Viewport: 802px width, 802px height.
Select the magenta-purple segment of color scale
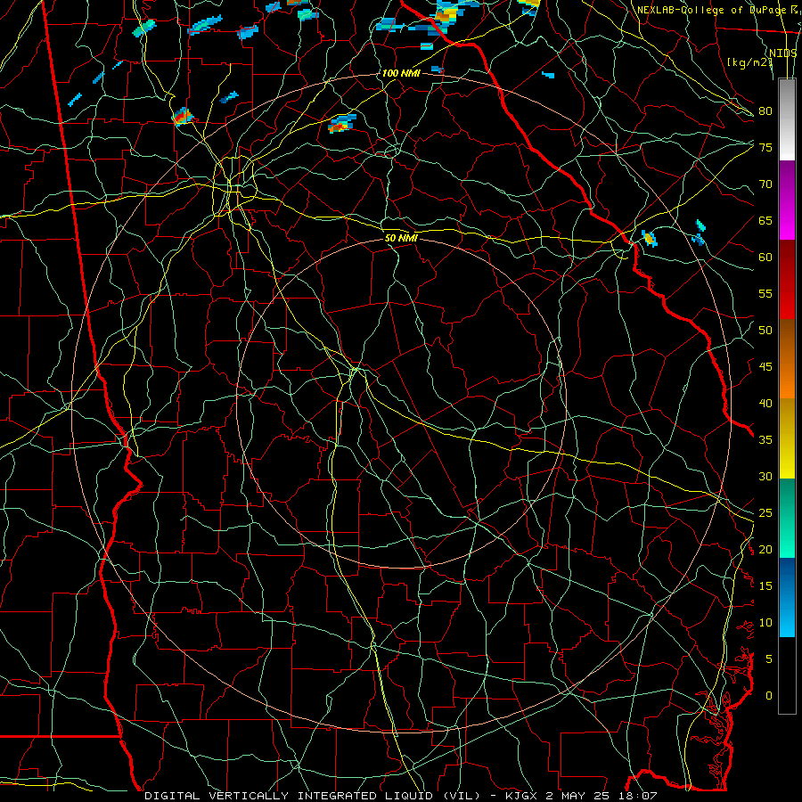point(787,200)
